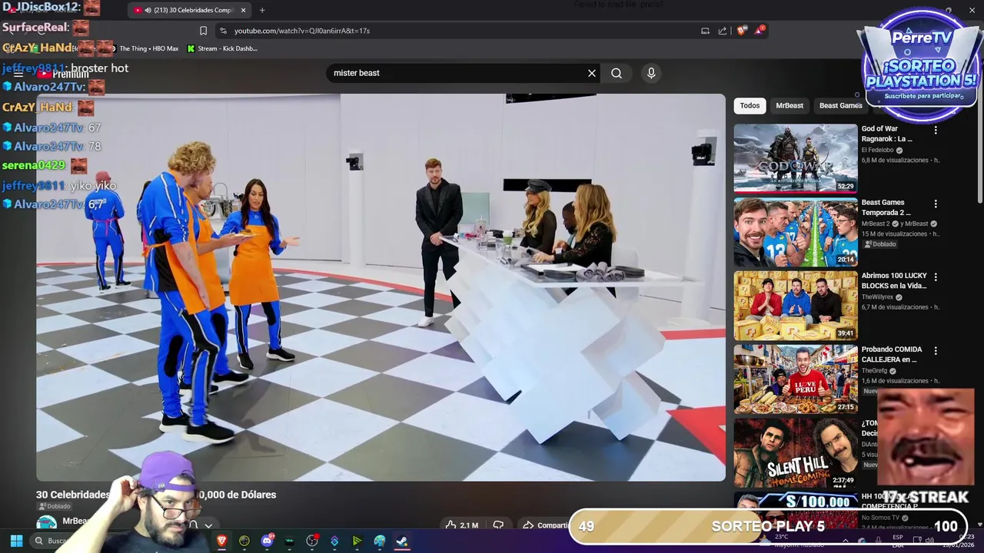Open options for Abrimos 100 LUCKY BLOCKS video
Viewport: 984px width, 553px height.
pos(936,277)
